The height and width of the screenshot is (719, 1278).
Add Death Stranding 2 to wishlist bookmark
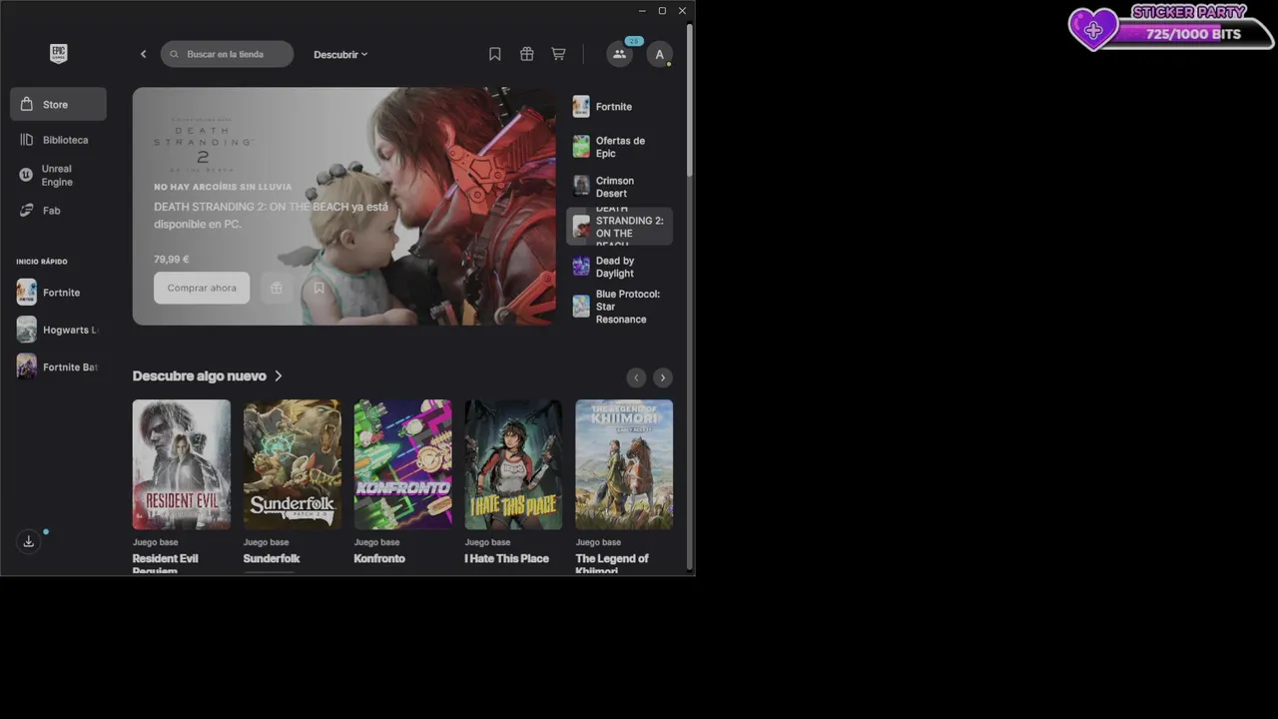click(319, 288)
